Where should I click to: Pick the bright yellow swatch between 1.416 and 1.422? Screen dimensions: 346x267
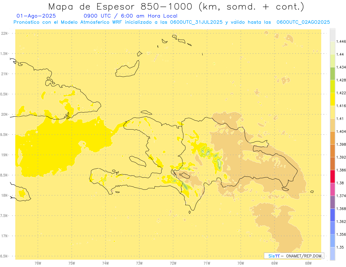tap(332, 99)
